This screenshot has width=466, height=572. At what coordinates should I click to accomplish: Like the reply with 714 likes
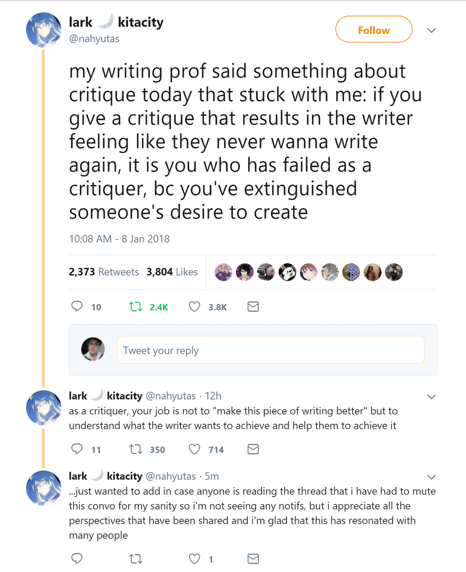tap(194, 449)
